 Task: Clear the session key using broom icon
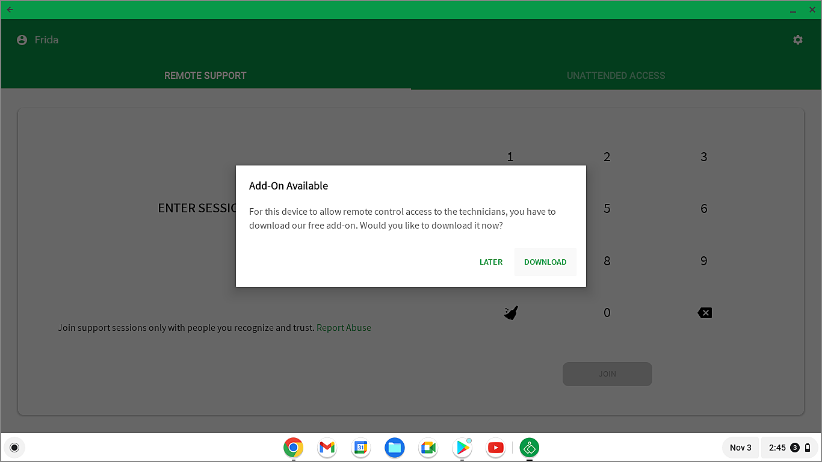click(x=510, y=312)
